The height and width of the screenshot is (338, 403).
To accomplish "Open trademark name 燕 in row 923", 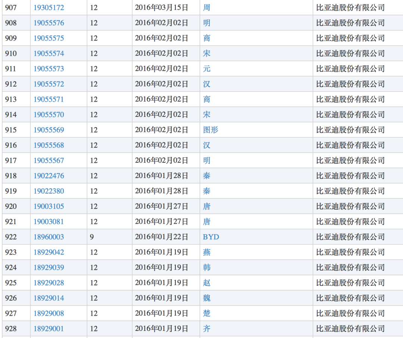I will click(x=207, y=252).
